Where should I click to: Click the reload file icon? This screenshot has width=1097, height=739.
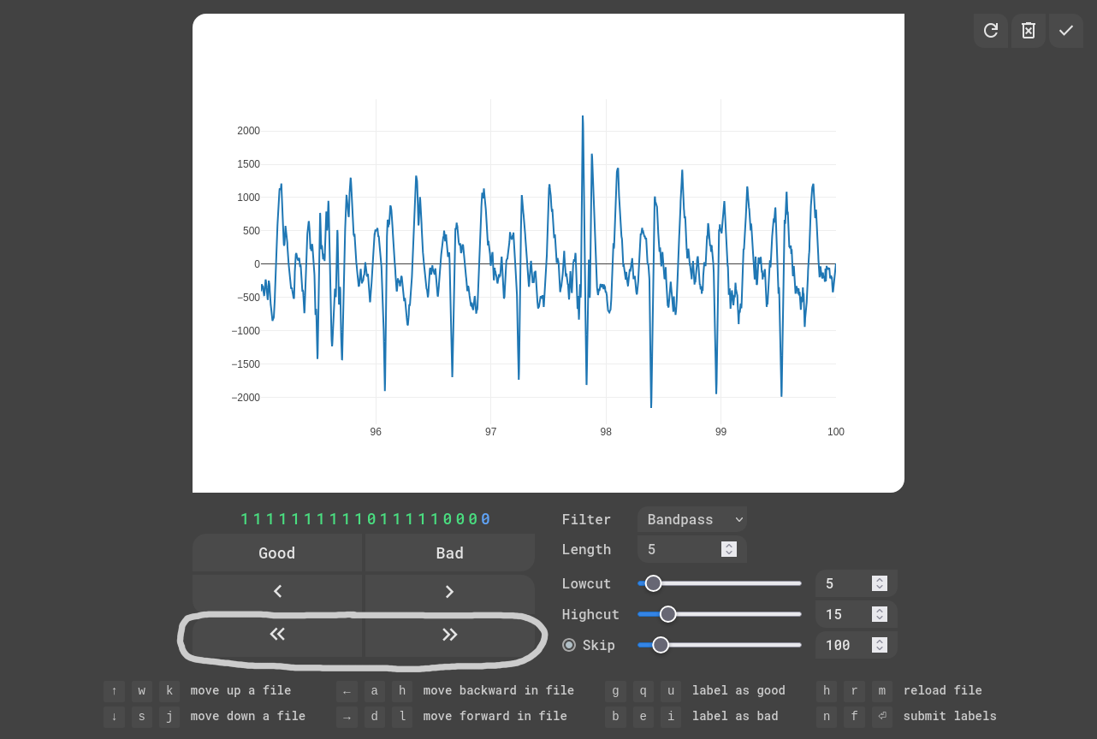pyautogui.click(x=991, y=31)
